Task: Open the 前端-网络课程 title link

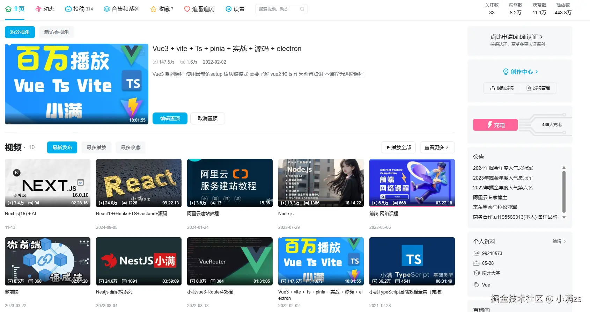Action: (384, 213)
